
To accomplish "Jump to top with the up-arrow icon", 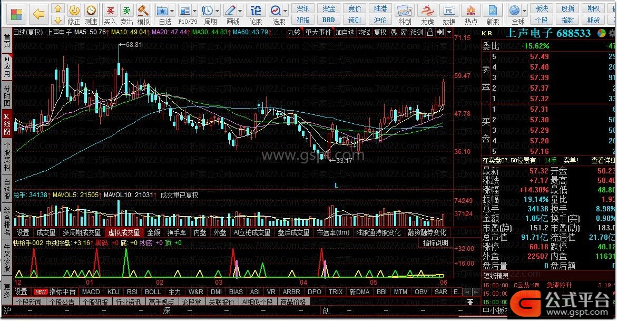I will click(470, 302).
